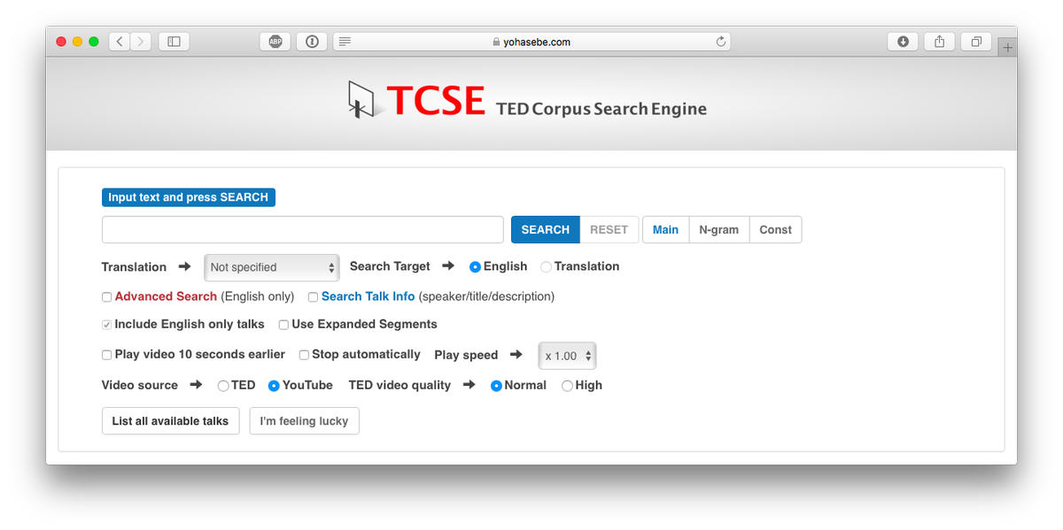The width and height of the screenshot is (1063, 530).
Task: Enable Play video 10 seconds earlier
Action: [106, 355]
